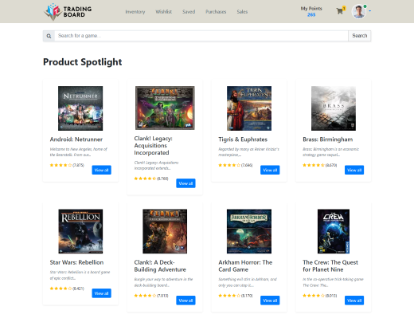Image resolution: width=414 pixels, height=326 pixels.
Task: Open the shopping cart icon
Action: [x=340, y=11]
